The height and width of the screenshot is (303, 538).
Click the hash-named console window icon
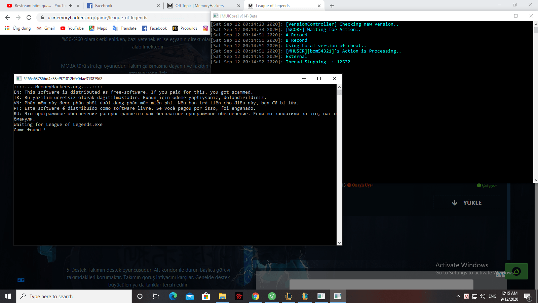[19, 78]
